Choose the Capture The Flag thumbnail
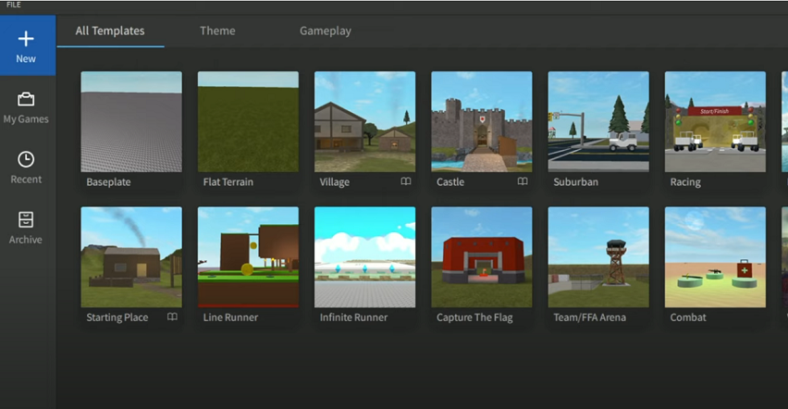Screen dimensions: 788x409 click(482, 257)
